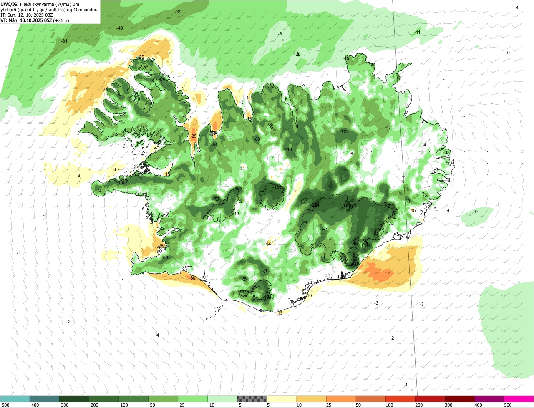Click the '15' value near the southeast coast
Screen dimensions: 534x408
click(413, 210)
